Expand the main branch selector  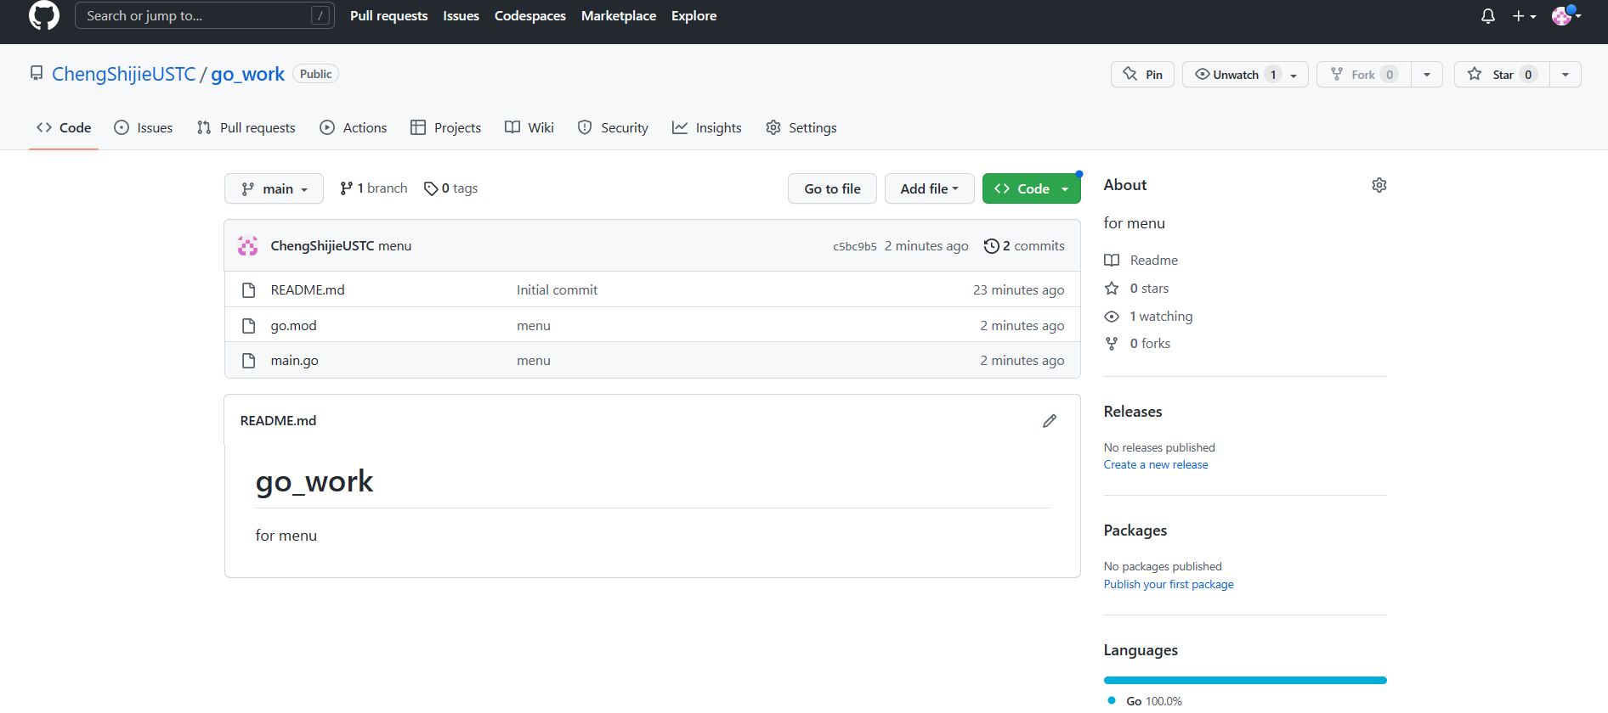(x=274, y=188)
